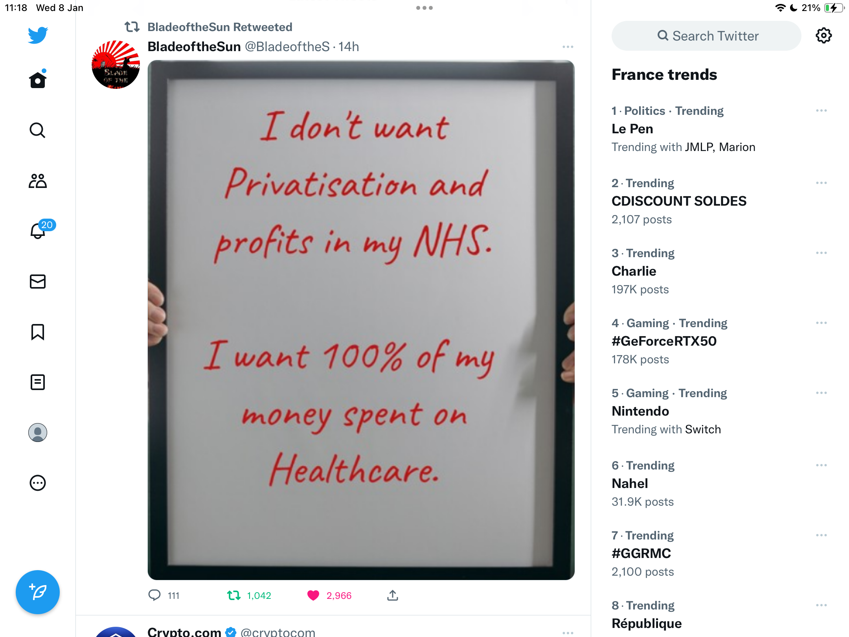Viewport: 849px width, 637px height.
Task: Open the NHS whiteboard image
Action: [x=361, y=320]
